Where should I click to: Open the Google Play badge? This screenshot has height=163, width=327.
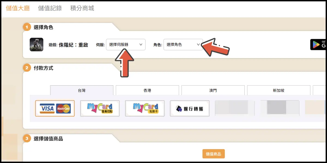tap(318, 45)
